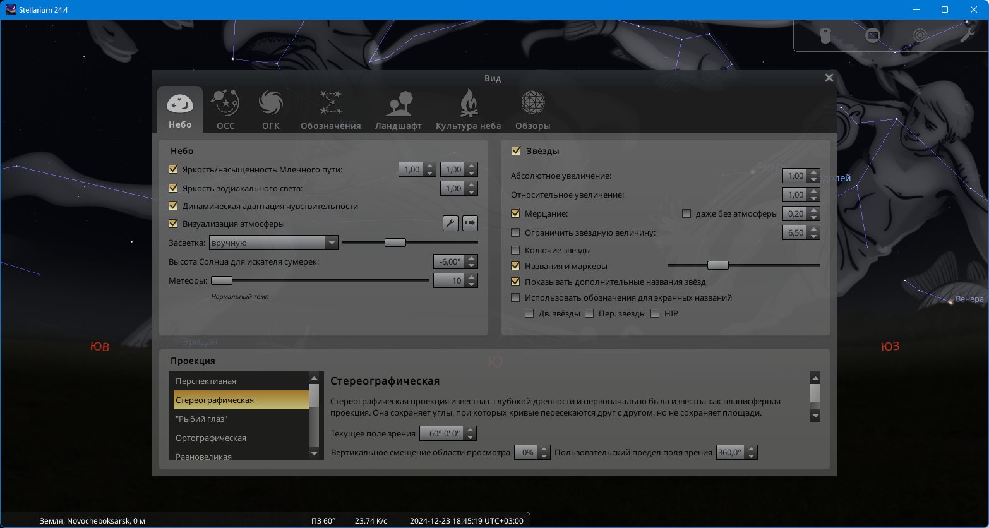Open the ОСС solar system tab icon

(225, 109)
